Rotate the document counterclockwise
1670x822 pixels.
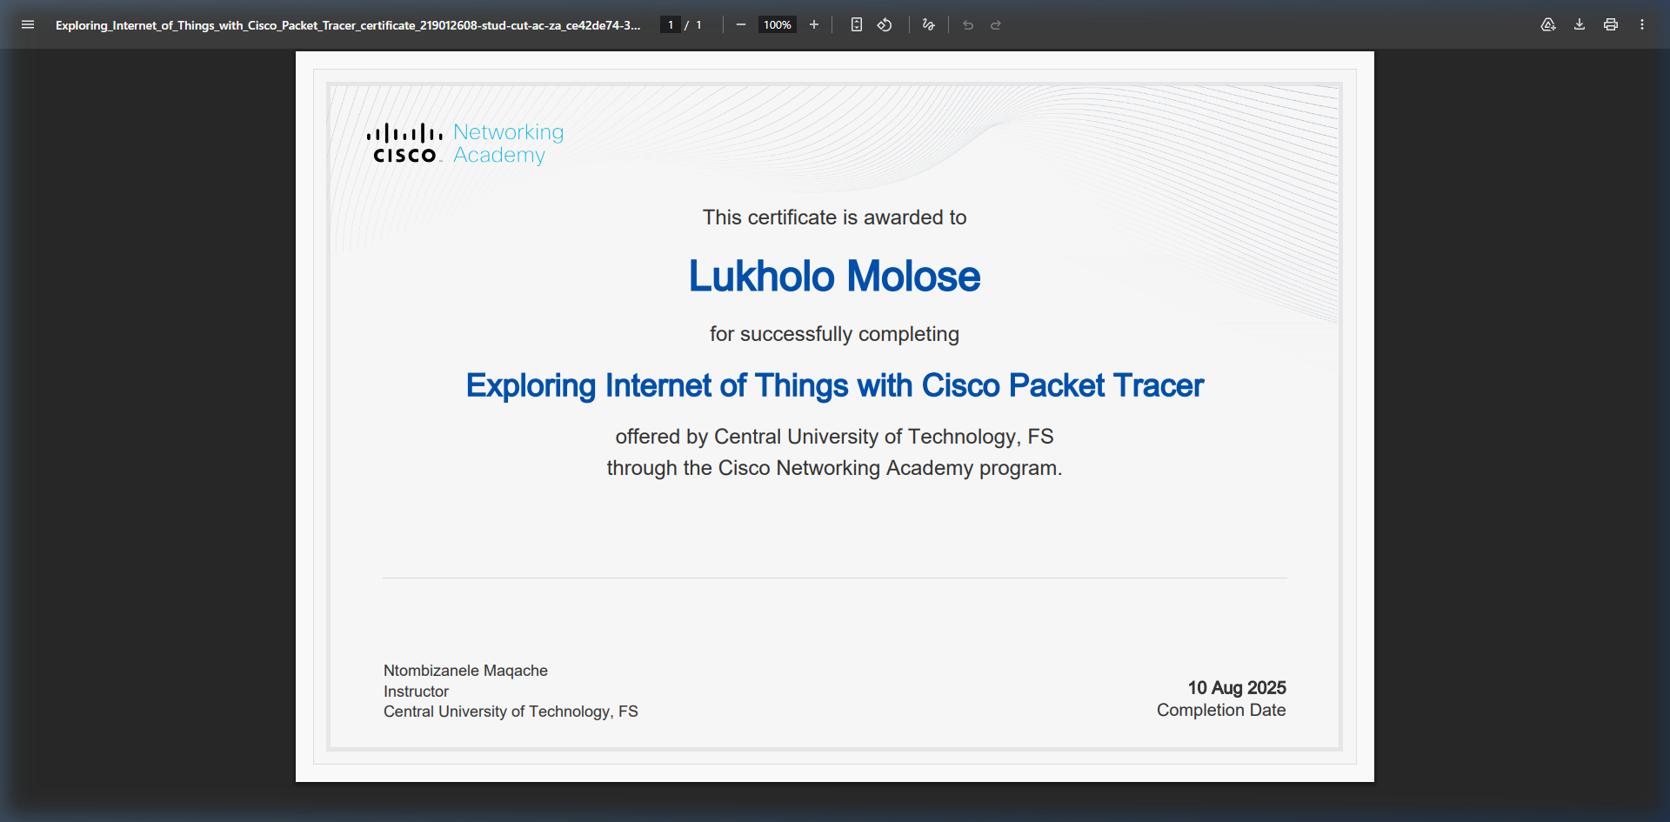885,24
